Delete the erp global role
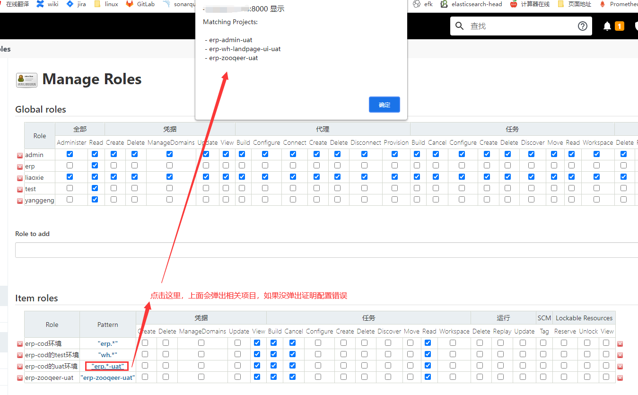638x395 pixels. (20, 167)
